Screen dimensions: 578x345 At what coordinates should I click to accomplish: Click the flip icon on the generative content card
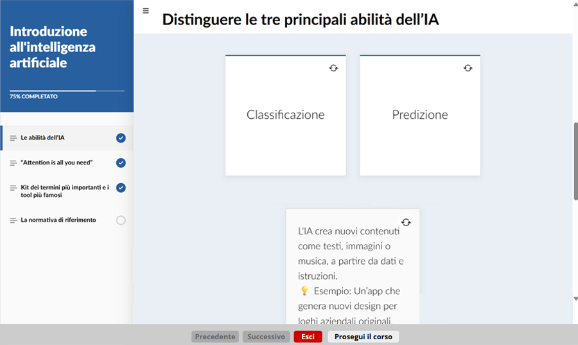[x=406, y=222]
